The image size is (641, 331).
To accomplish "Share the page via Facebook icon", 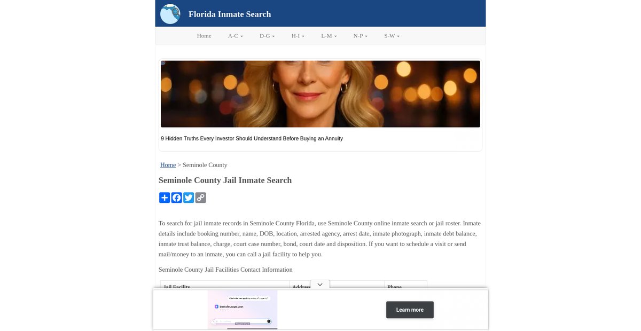I will coord(176,198).
